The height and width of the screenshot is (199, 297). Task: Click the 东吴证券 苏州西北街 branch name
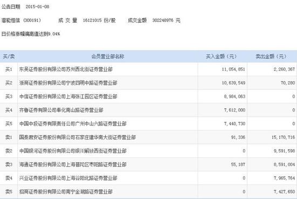click(66, 69)
